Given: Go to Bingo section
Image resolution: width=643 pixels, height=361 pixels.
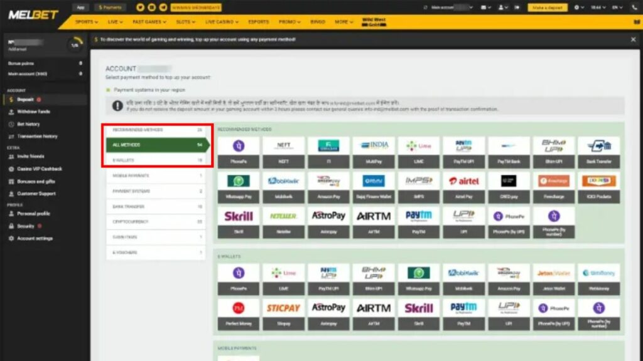Looking at the screenshot, I should point(317,22).
